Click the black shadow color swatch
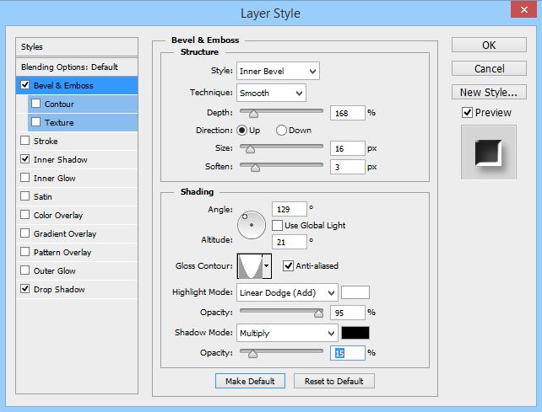 (355, 333)
